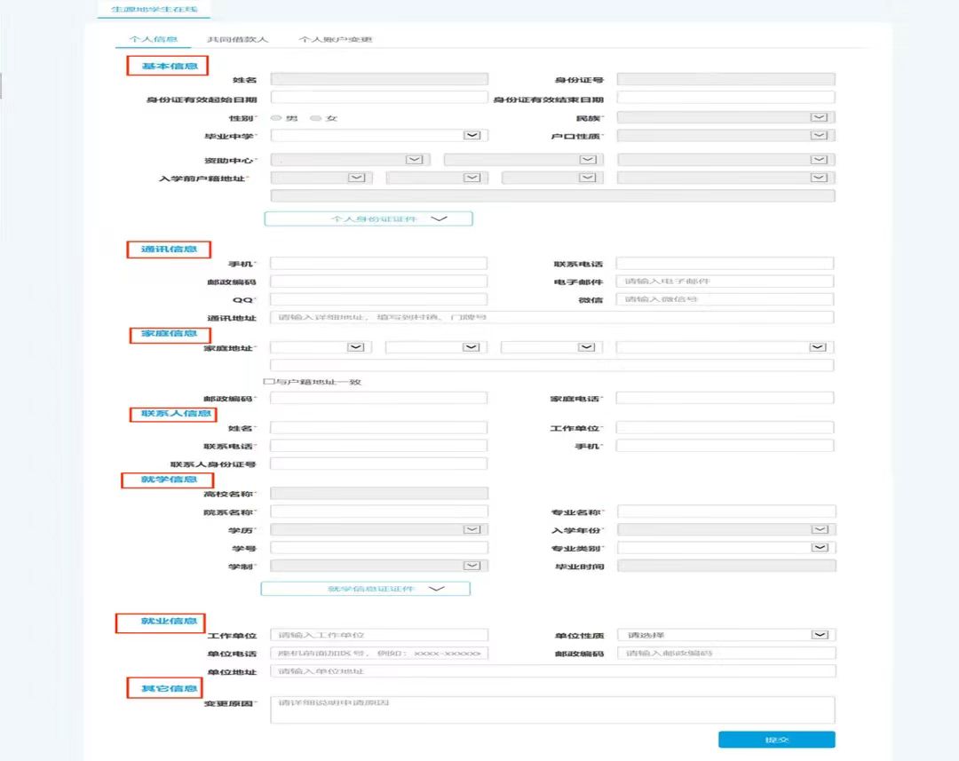Expand the 个人身份证证件 section

(369, 218)
